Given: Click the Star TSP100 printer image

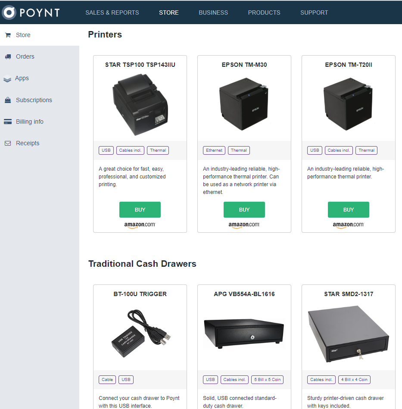Looking at the screenshot, I should pyautogui.click(x=140, y=104).
